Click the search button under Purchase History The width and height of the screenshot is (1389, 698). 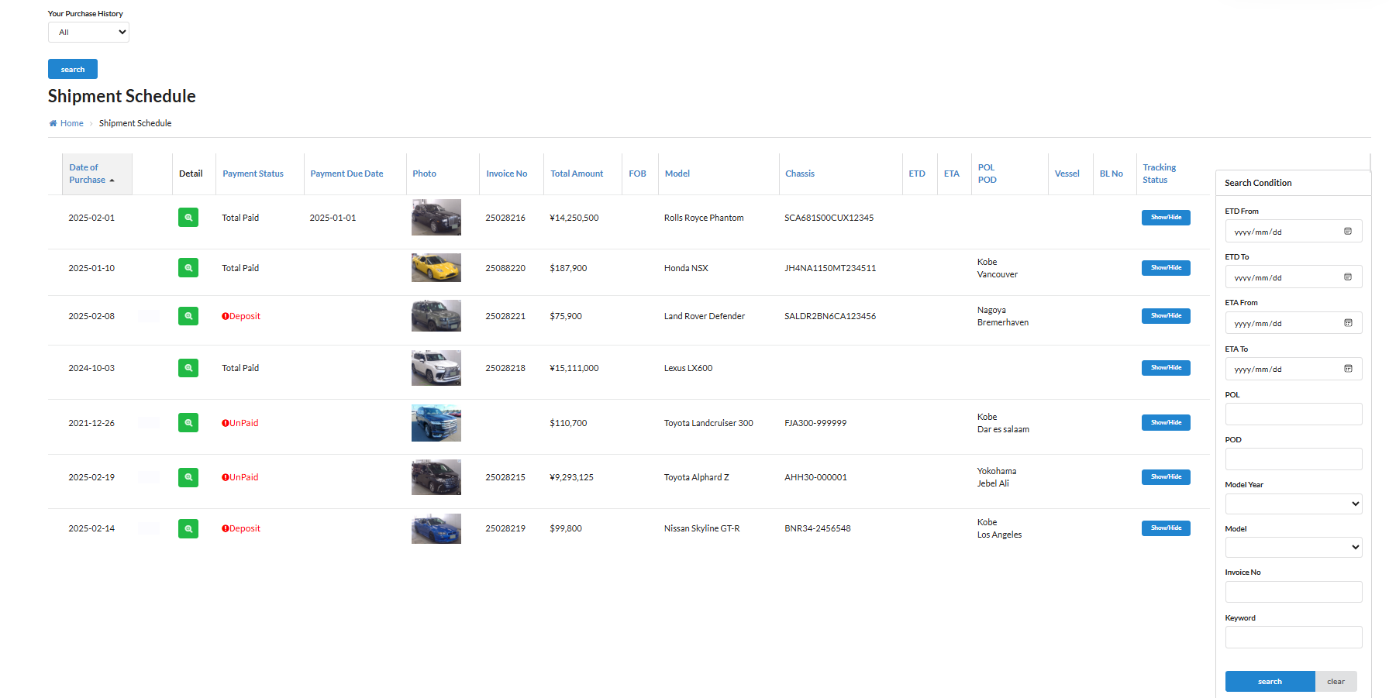coord(73,69)
